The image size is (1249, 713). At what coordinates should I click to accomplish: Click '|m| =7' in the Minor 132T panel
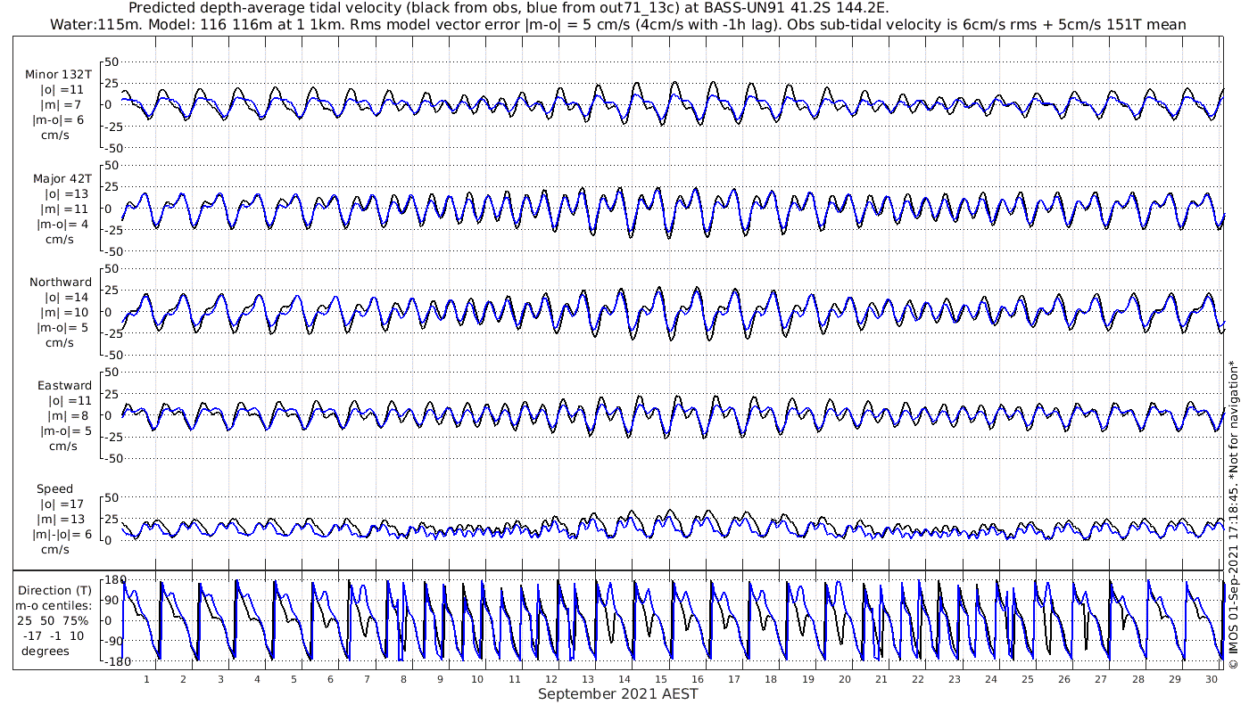[61, 105]
